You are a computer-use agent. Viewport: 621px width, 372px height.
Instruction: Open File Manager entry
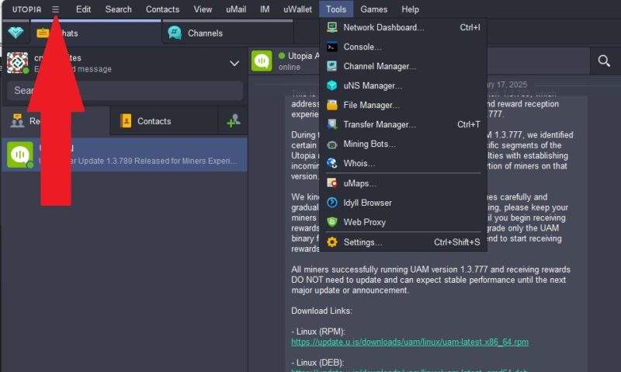pos(403,105)
